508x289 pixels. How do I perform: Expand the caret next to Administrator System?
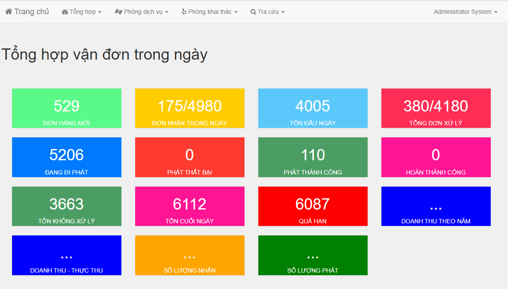pos(496,12)
